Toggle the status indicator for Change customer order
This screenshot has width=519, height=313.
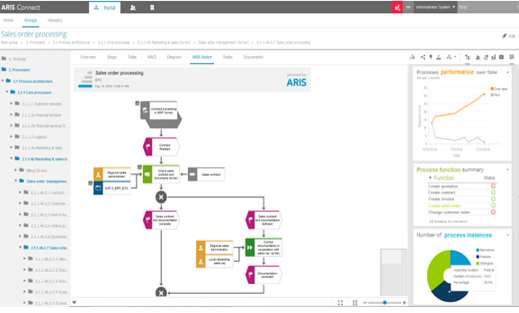coord(493,212)
